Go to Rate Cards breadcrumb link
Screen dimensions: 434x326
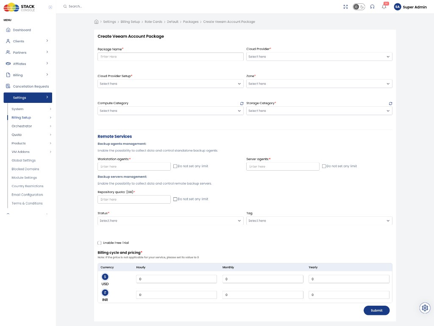pos(153,22)
